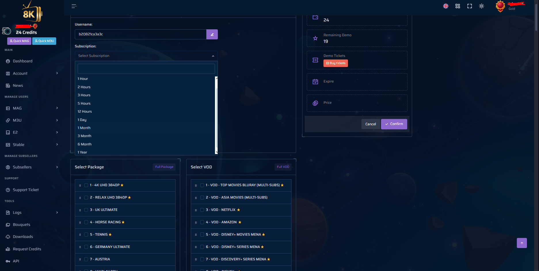539x271 pixels.
Task: Go to Request Credits
Action: pyautogui.click(x=27, y=249)
